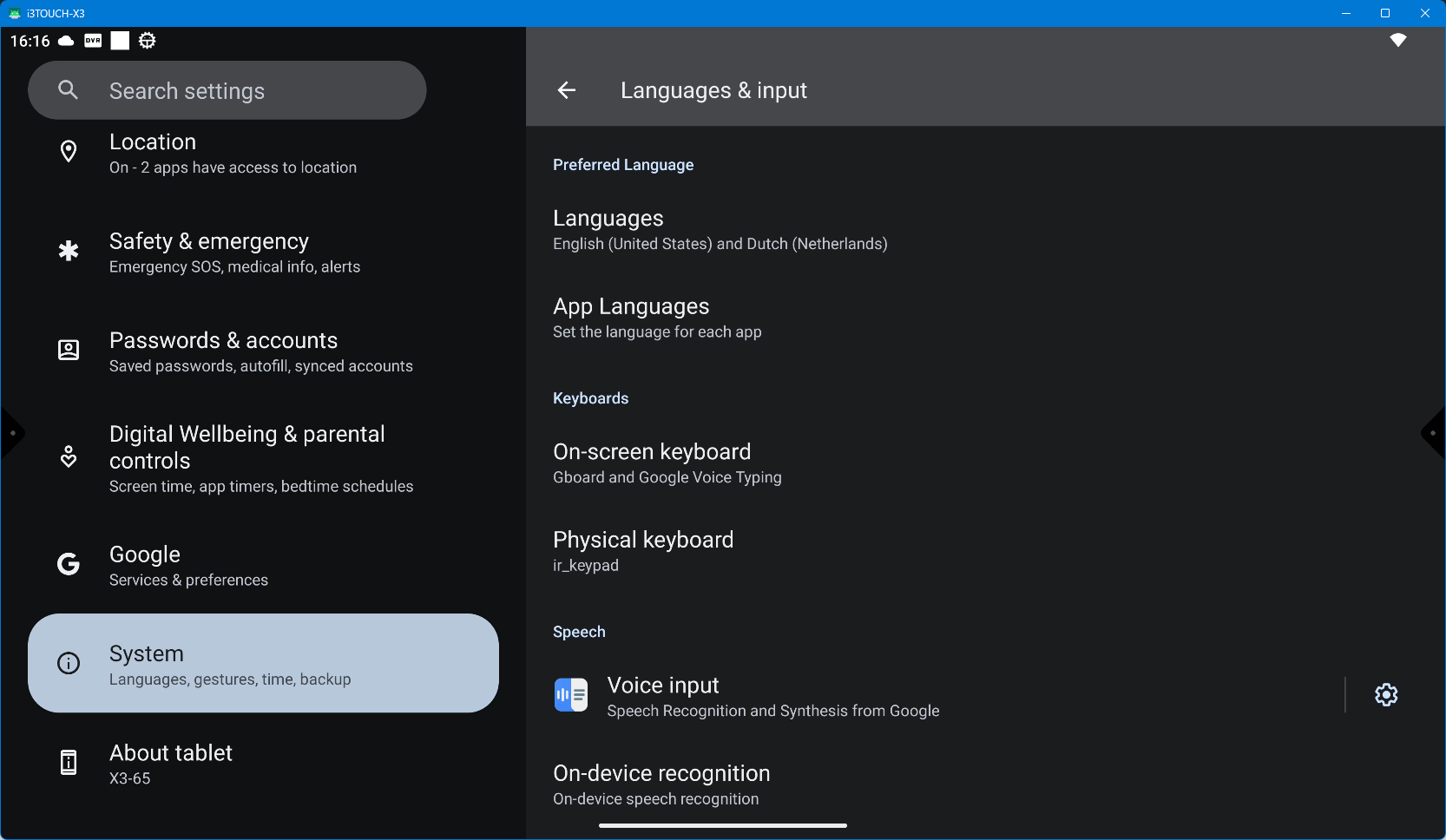
Task: Click the Safety & emergency asterisk icon
Action: (x=69, y=252)
